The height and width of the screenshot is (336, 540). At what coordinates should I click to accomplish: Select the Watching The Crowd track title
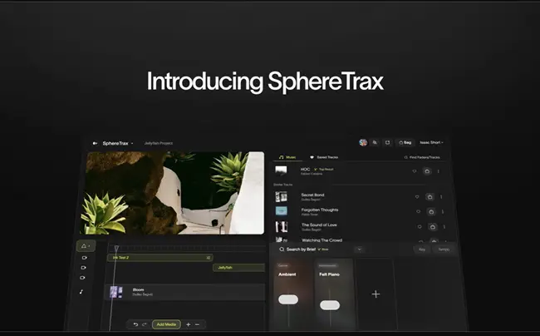coord(322,240)
